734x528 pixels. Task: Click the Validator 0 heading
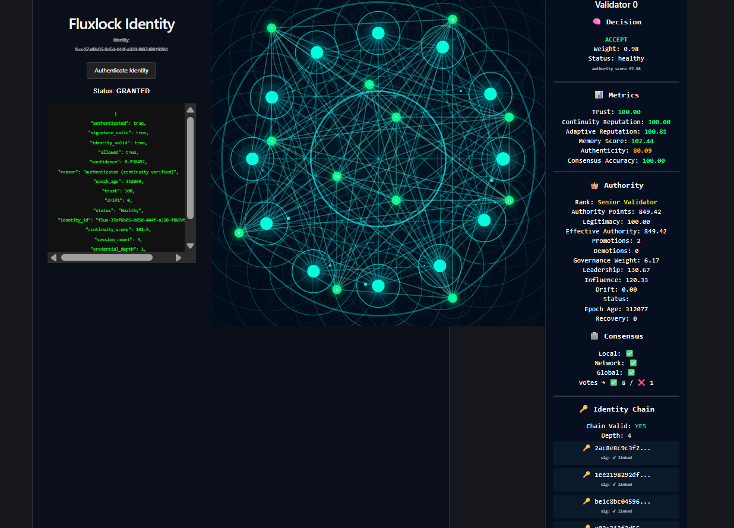[616, 5]
